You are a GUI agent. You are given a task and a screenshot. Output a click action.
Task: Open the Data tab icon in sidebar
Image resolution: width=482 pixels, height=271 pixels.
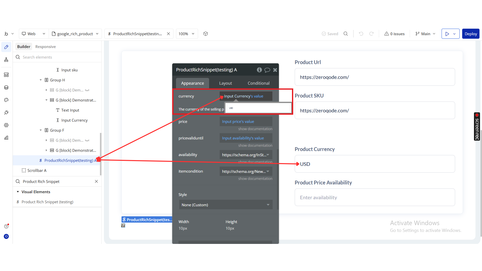6,87
